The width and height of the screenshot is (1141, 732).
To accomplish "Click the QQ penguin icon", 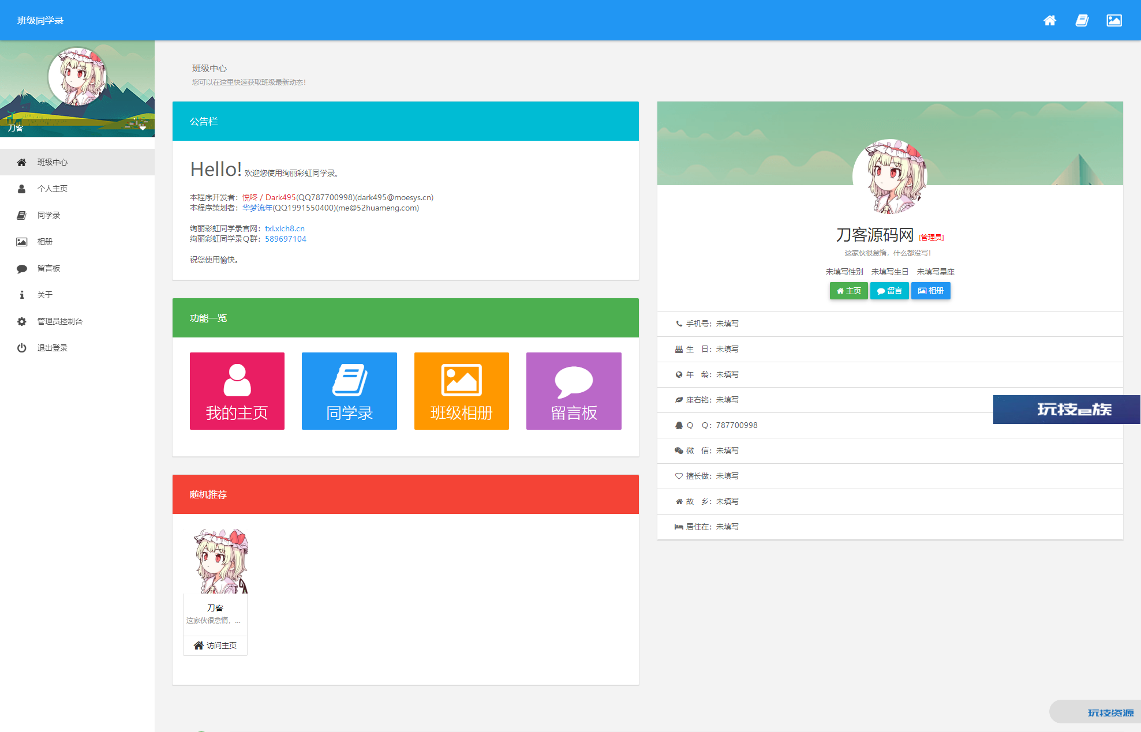I will 679,425.
